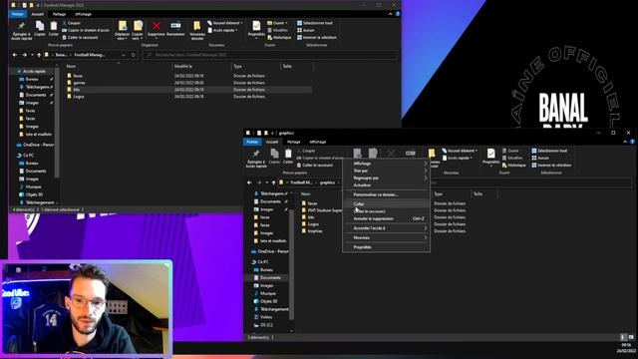Select Accès rapide in Football Manager window sidebar
The width and height of the screenshot is (638, 359).
[x=34, y=71]
